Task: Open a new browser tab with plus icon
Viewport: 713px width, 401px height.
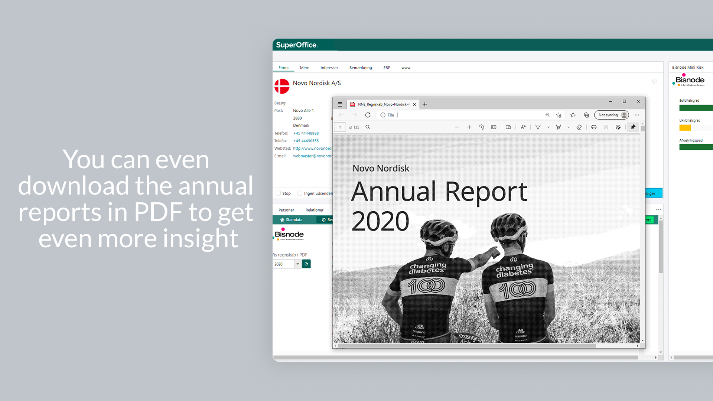Action: [425, 104]
